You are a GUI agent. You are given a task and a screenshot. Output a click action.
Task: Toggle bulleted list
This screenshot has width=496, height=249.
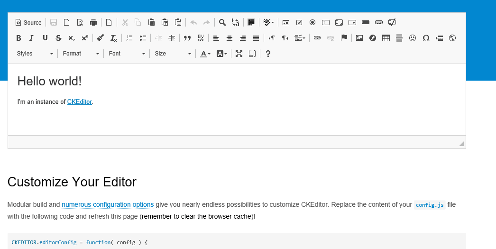143,38
